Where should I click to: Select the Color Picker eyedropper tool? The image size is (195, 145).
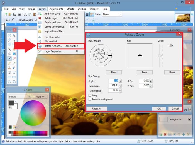pyautogui.click(x=14, y=63)
